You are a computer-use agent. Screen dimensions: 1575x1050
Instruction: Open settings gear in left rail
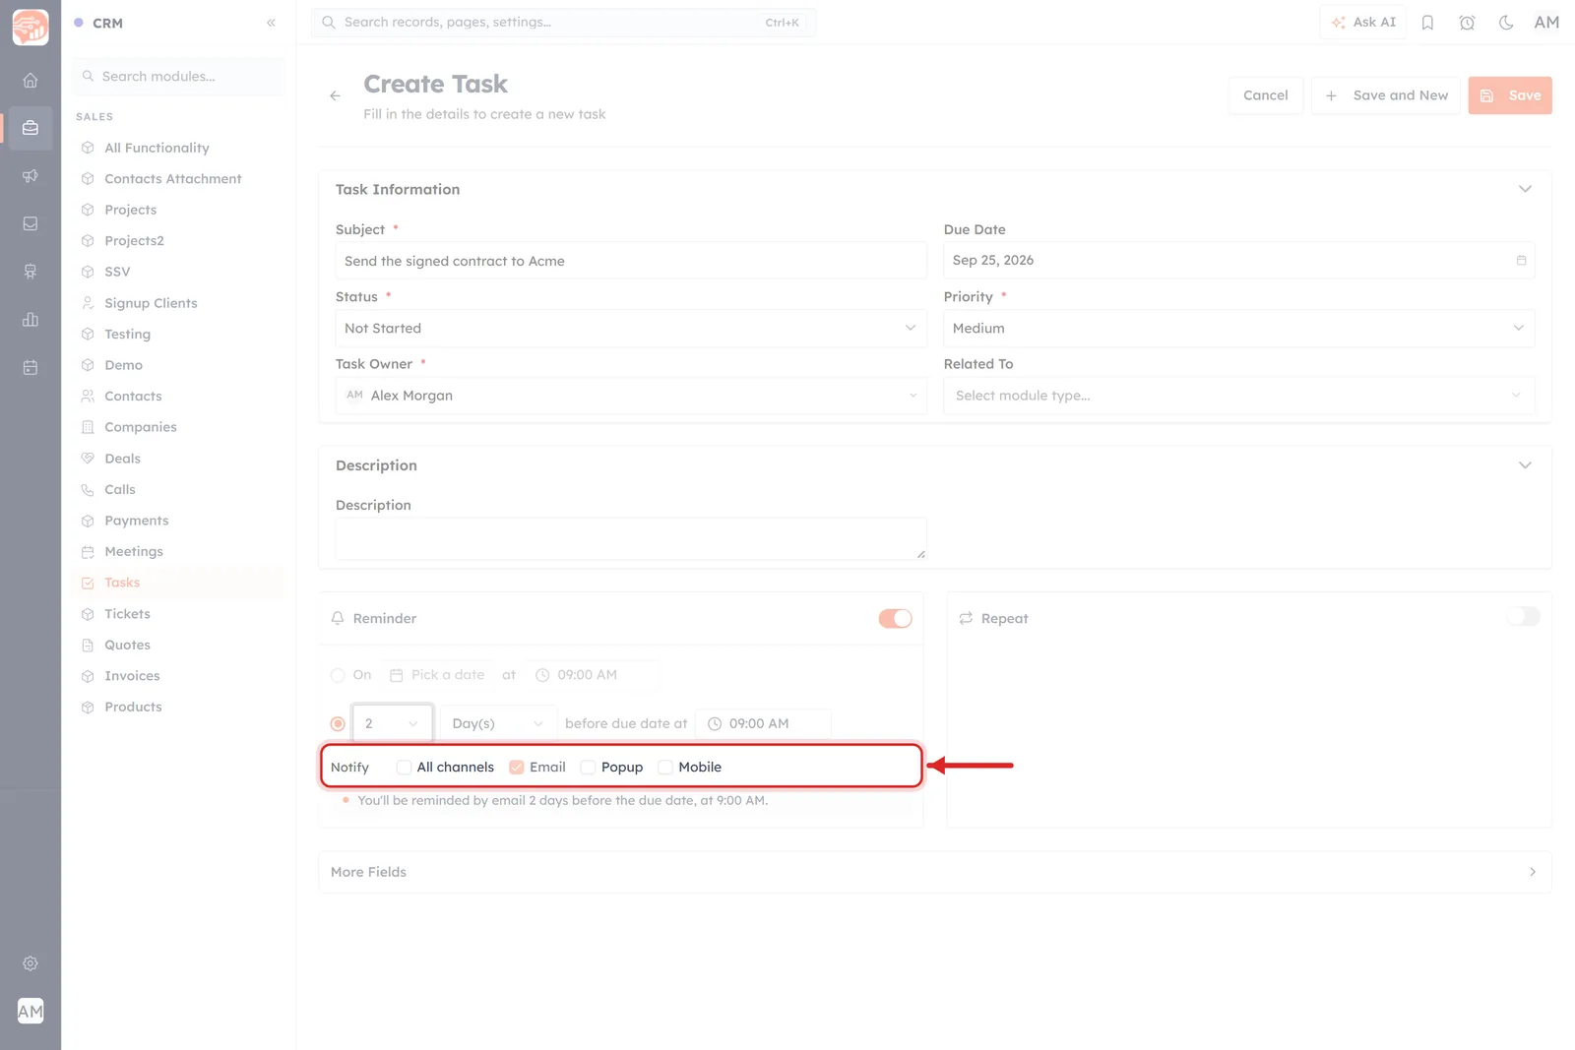[x=31, y=963]
